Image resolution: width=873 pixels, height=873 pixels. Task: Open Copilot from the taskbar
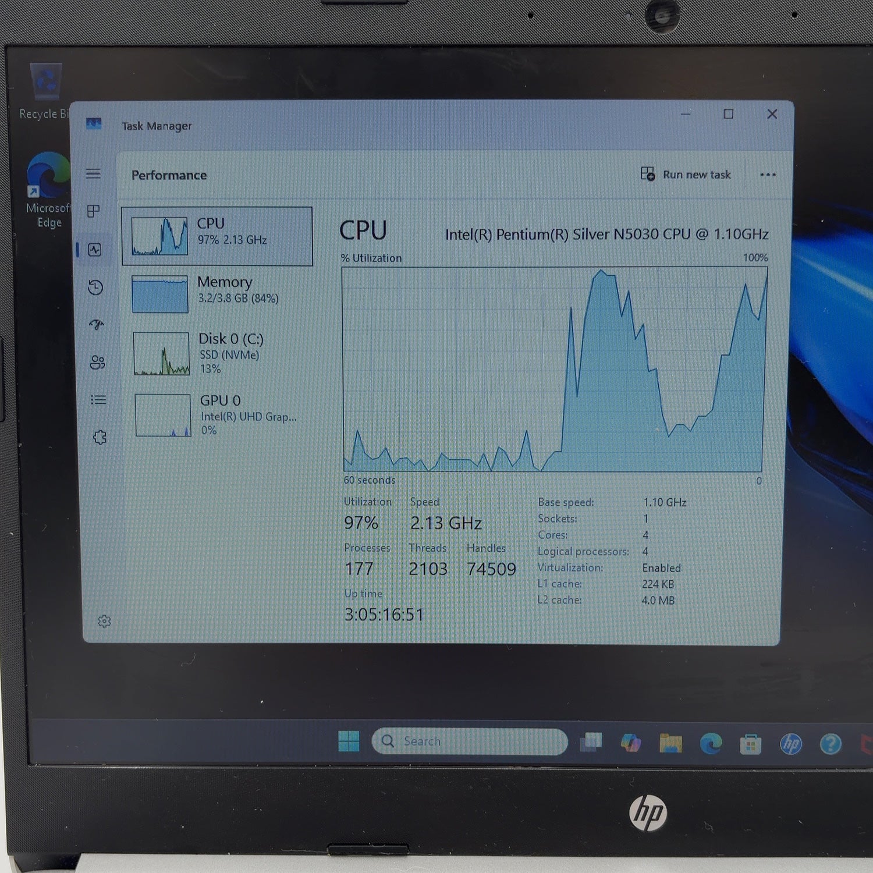pyautogui.click(x=630, y=743)
